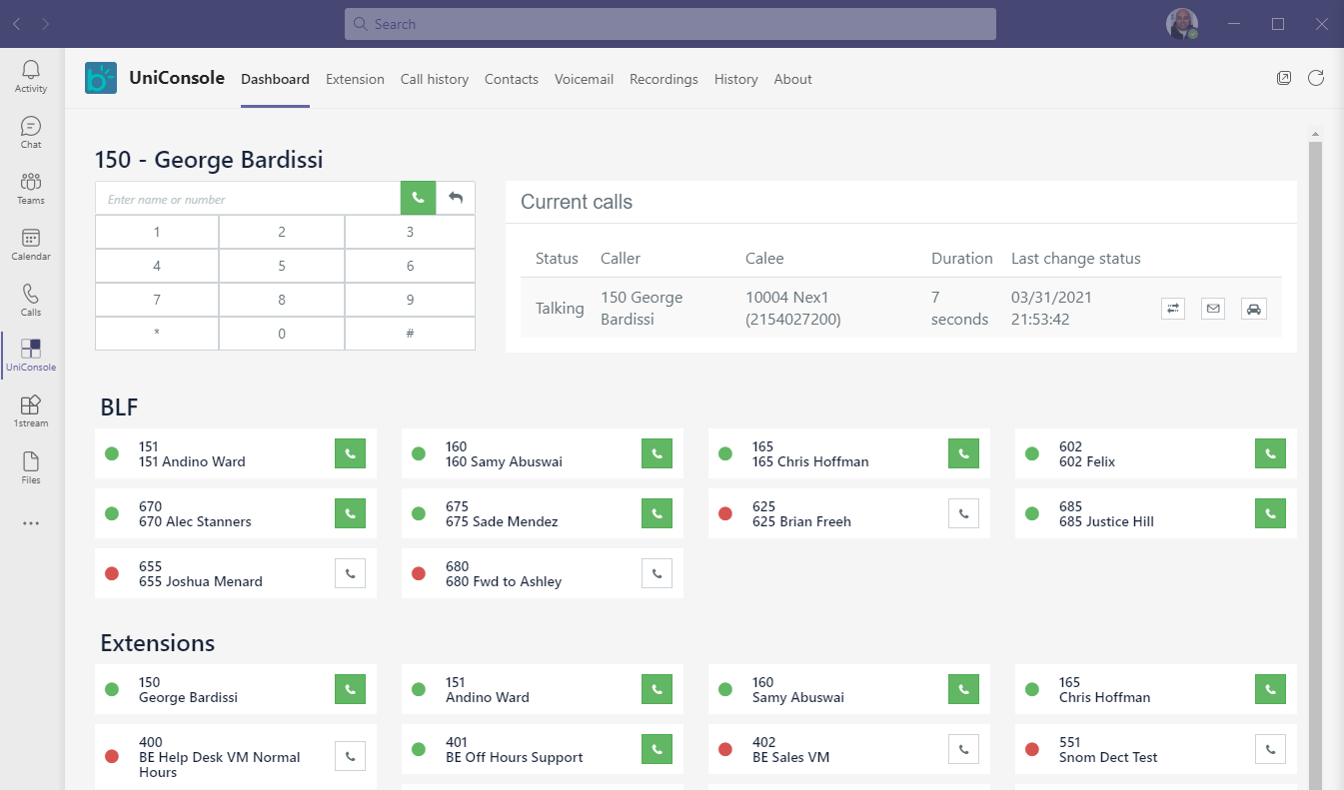Image resolution: width=1344 pixels, height=790 pixels.
Task: Open the Recordings tab
Action: (x=664, y=79)
